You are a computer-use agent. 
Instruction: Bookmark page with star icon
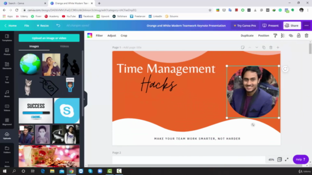click(x=210, y=10)
